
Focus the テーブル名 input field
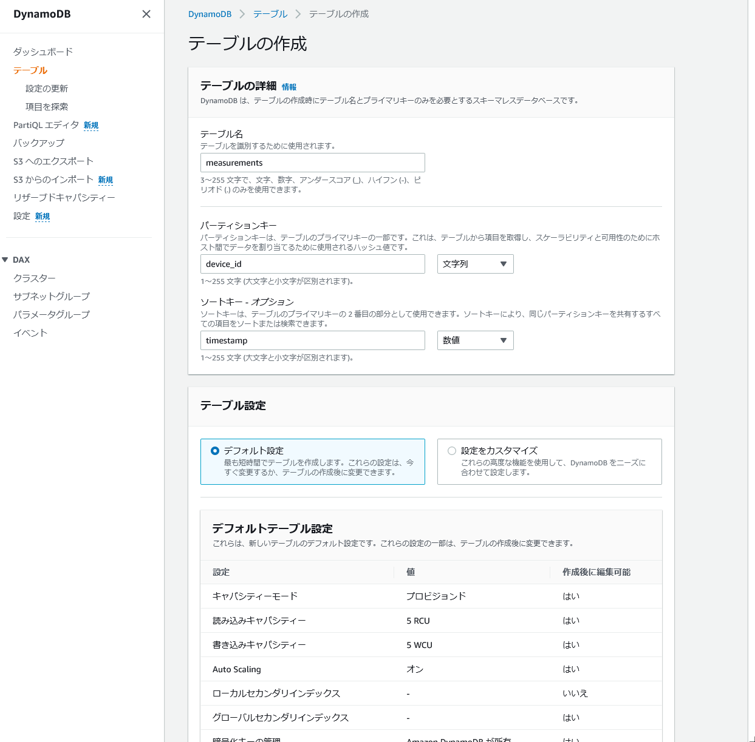(313, 163)
